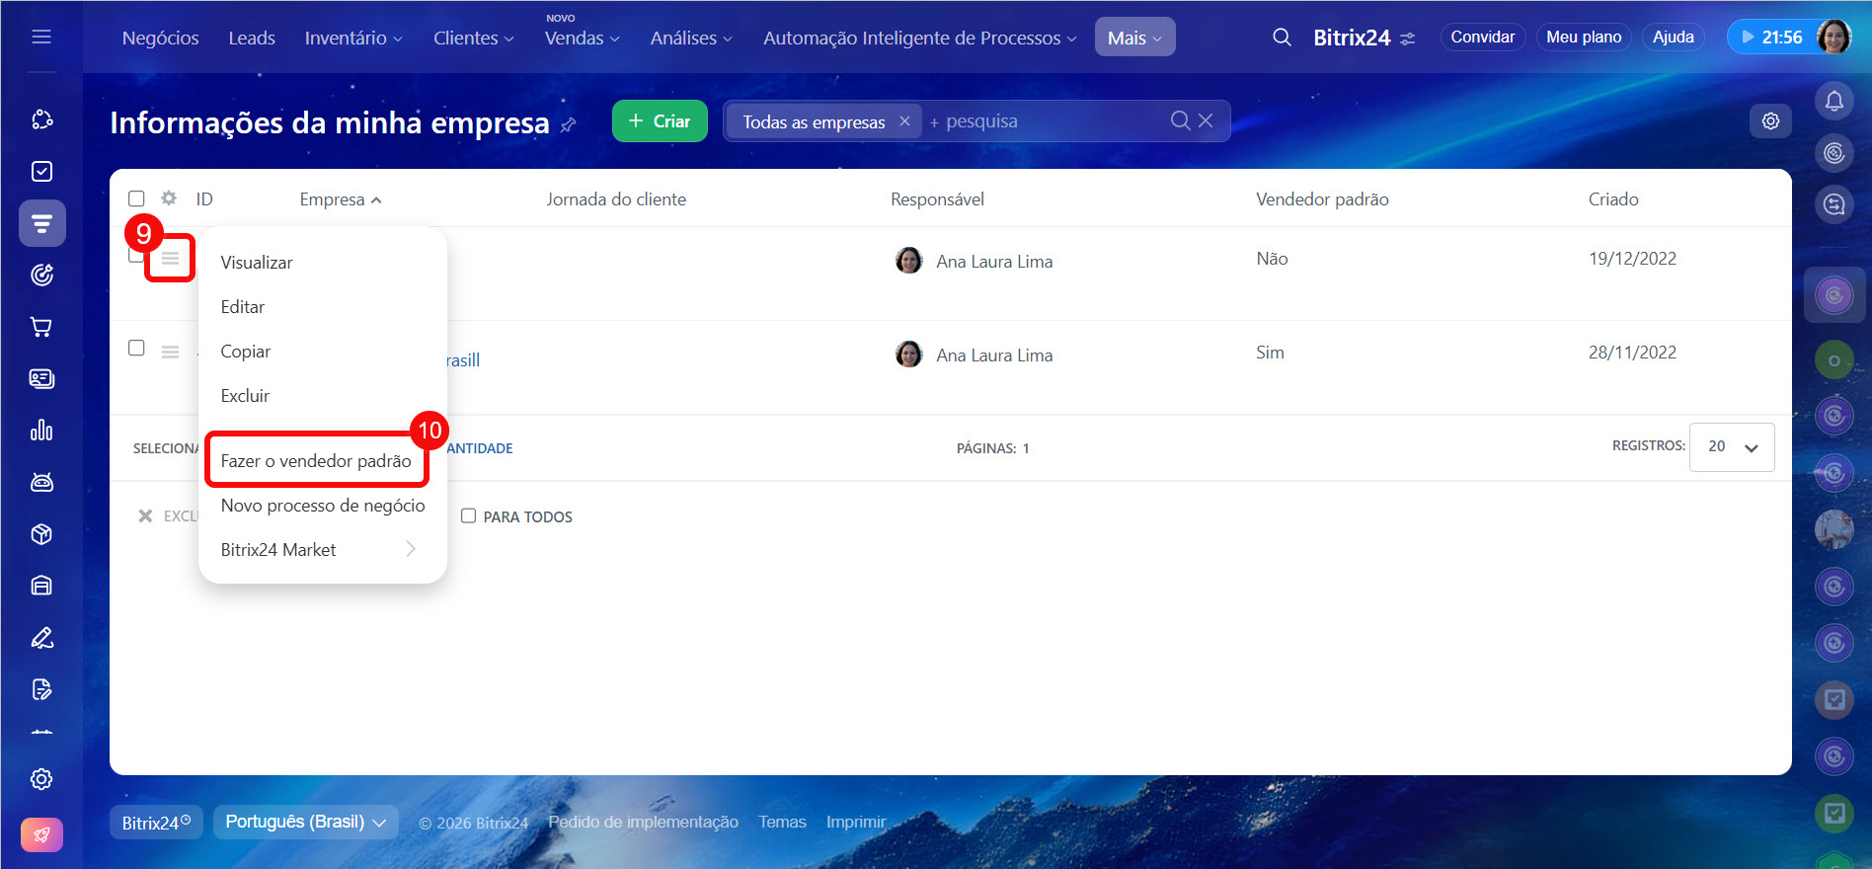The image size is (1872, 869).
Task: Open the Imprimir link in footer
Action: (855, 822)
